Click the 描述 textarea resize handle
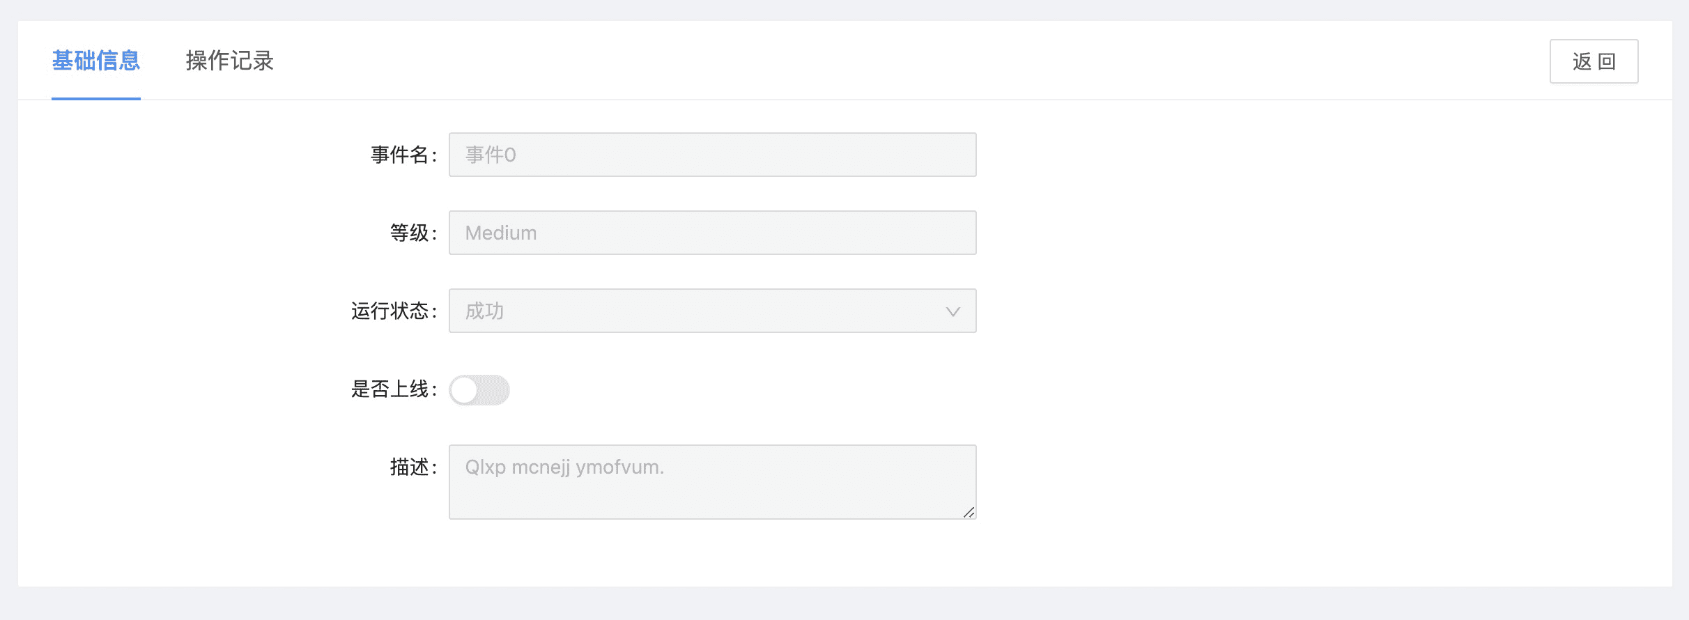Image resolution: width=1689 pixels, height=620 pixels. coord(969,512)
